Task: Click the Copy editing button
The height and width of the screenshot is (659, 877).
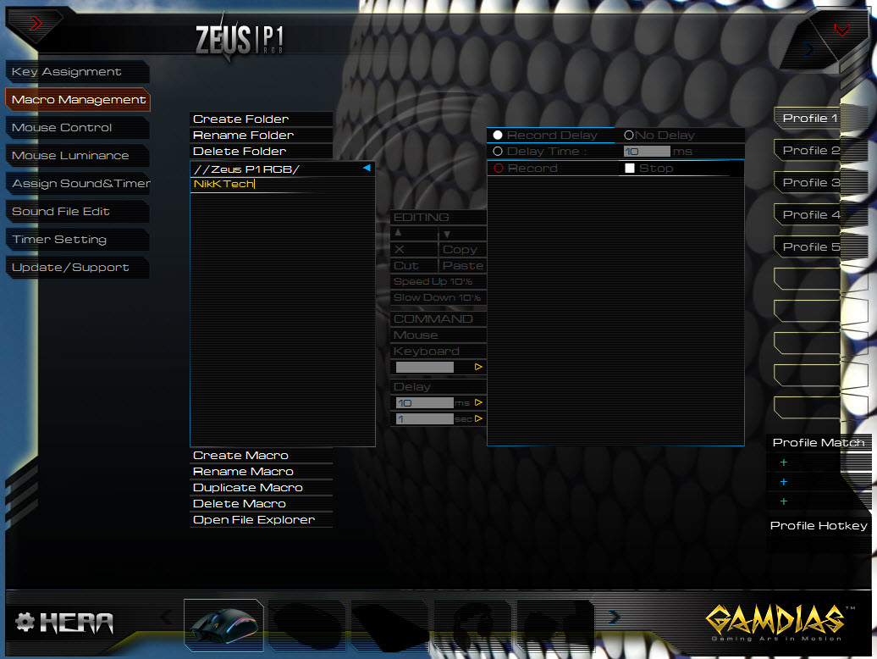Action: pos(462,250)
